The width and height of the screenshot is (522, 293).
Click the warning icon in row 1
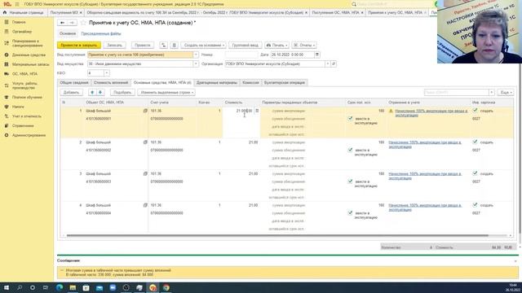point(391,111)
